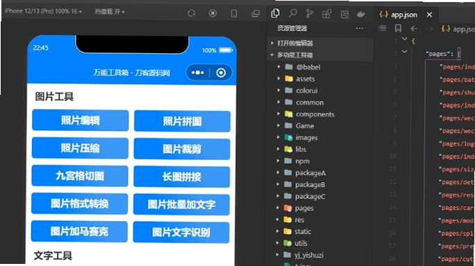Tap the 长图拼接 button
This screenshot has width=475, height=266.
[x=181, y=177]
